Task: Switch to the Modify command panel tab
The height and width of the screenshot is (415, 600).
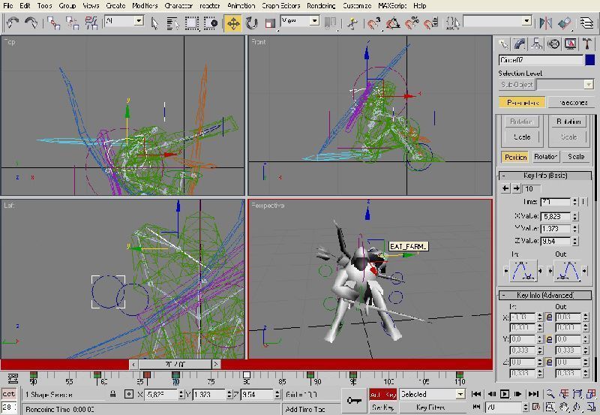Action: click(520, 44)
